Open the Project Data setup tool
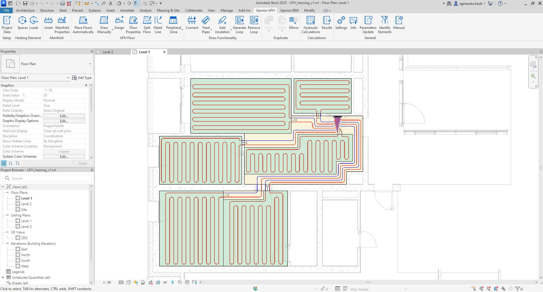 (7, 25)
